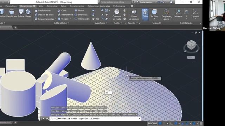Add a new layout tab

point(15,122)
